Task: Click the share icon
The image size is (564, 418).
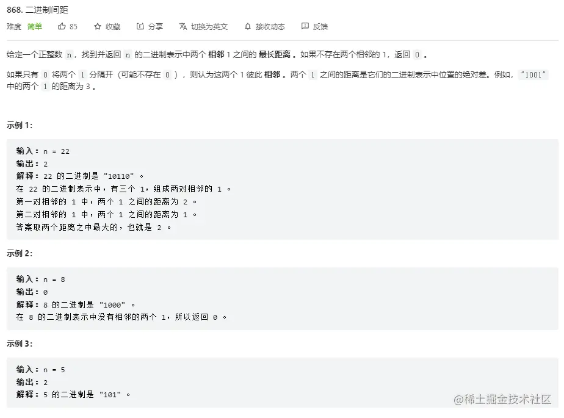Action: [x=140, y=26]
